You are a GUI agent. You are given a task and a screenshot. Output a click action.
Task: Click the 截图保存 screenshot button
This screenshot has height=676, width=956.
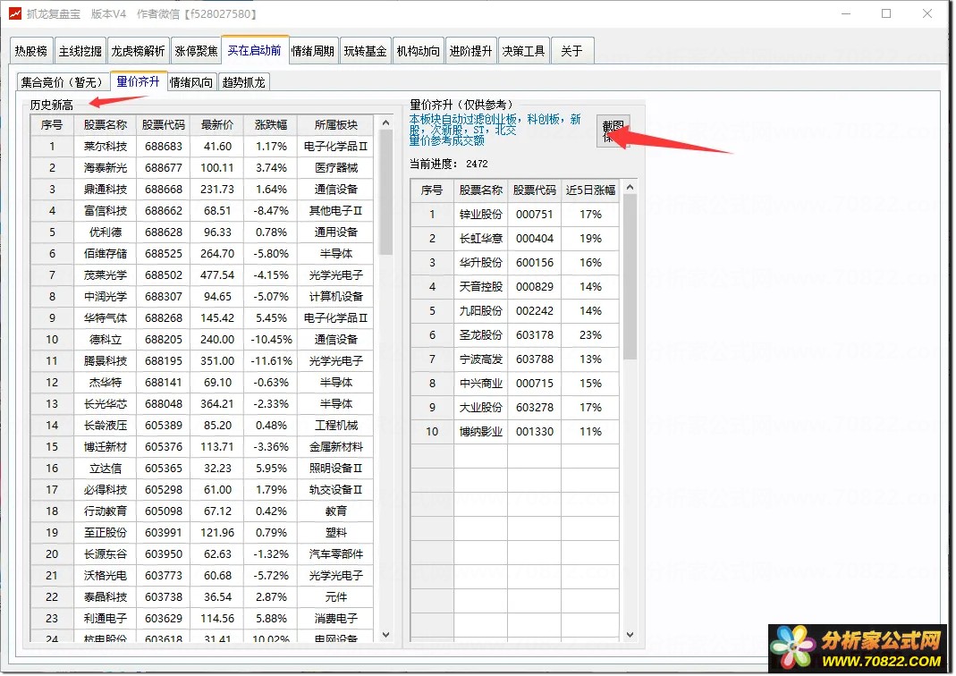point(614,131)
